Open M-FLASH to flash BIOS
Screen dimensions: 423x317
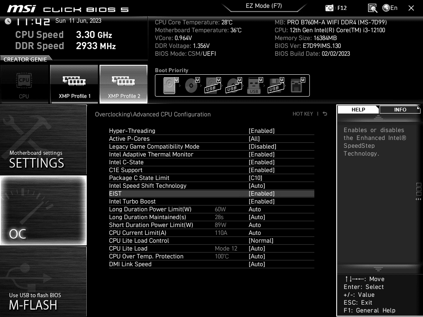43,282
